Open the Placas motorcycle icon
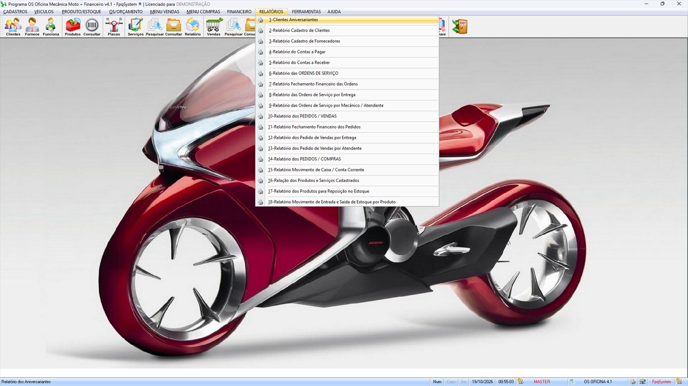688x386 pixels. (x=114, y=27)
